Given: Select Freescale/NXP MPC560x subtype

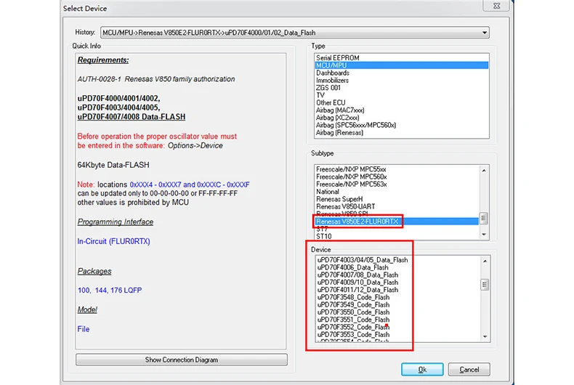Looking at the screenshot, I should tap(397, 177).
